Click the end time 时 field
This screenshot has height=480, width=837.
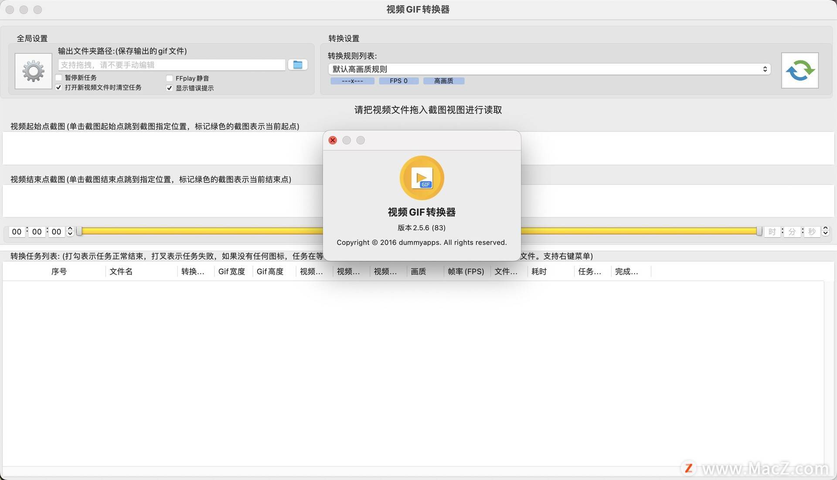[x=772, y=231]
